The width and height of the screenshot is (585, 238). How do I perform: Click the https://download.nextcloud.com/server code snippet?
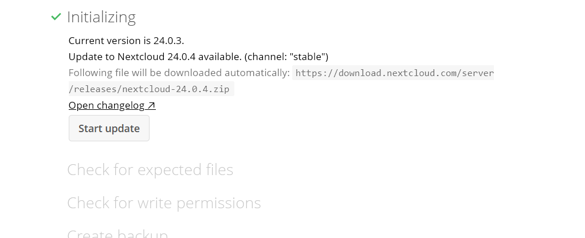tap(394, 73)
